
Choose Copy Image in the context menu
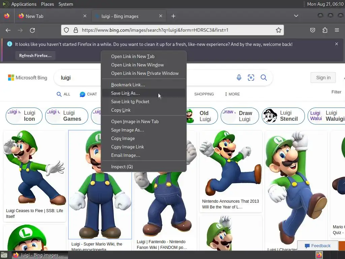coord(144,138)
